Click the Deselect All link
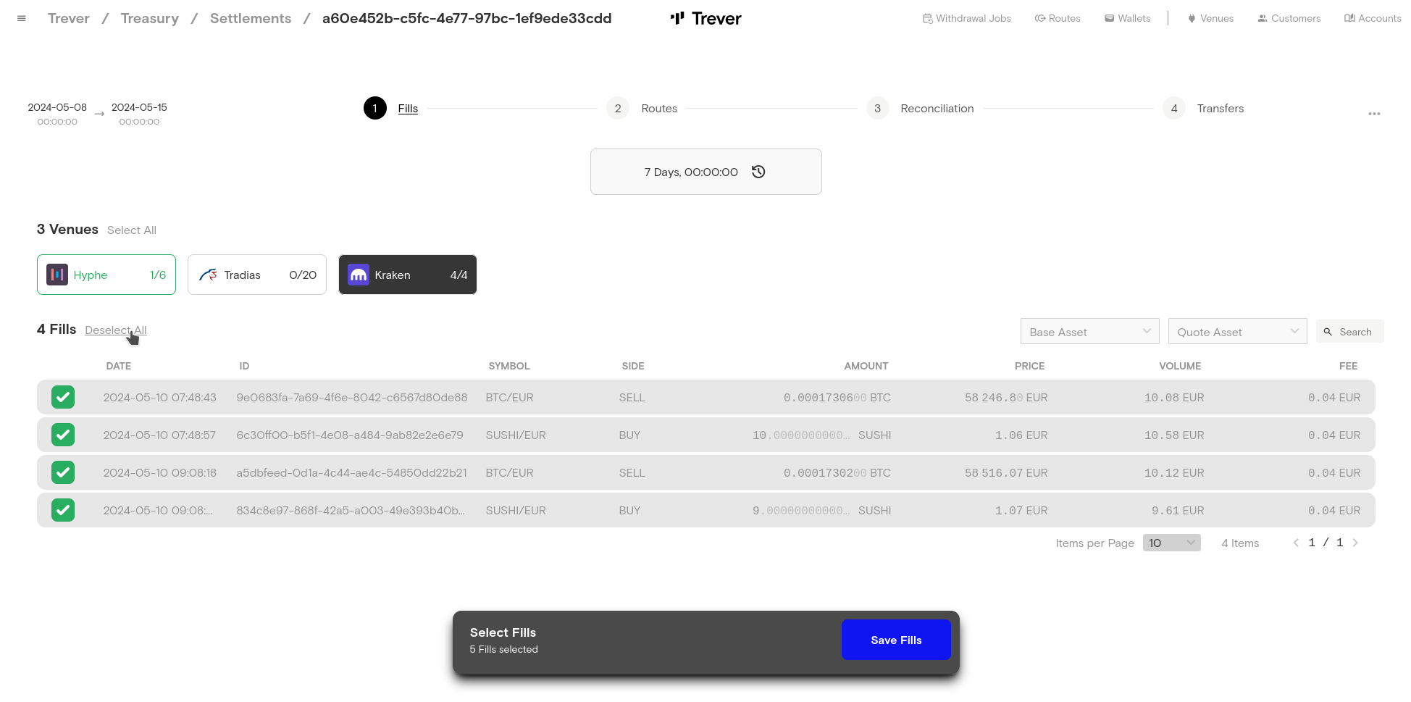This screenshot has width=1411, height=702. click(115, 330)
